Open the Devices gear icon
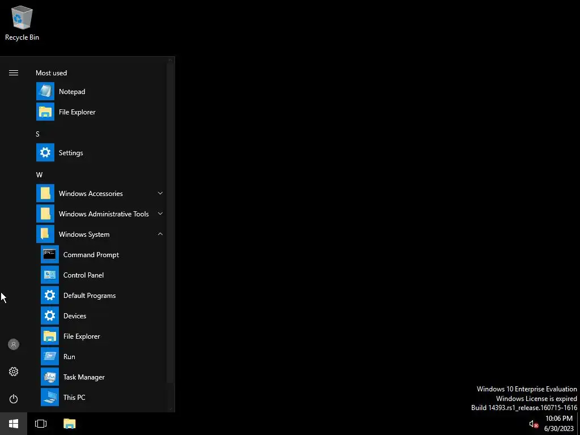Viewport: 580px width, 435px height. pos(50,315)
